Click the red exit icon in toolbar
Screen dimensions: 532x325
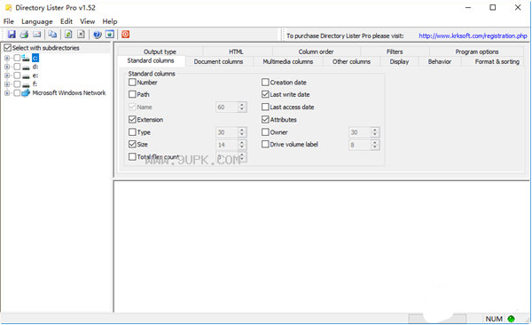pyautogui.click(x=126, y=35)
